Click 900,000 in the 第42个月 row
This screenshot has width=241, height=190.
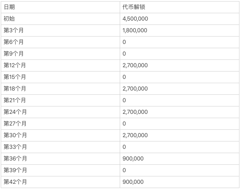[133, 182]
